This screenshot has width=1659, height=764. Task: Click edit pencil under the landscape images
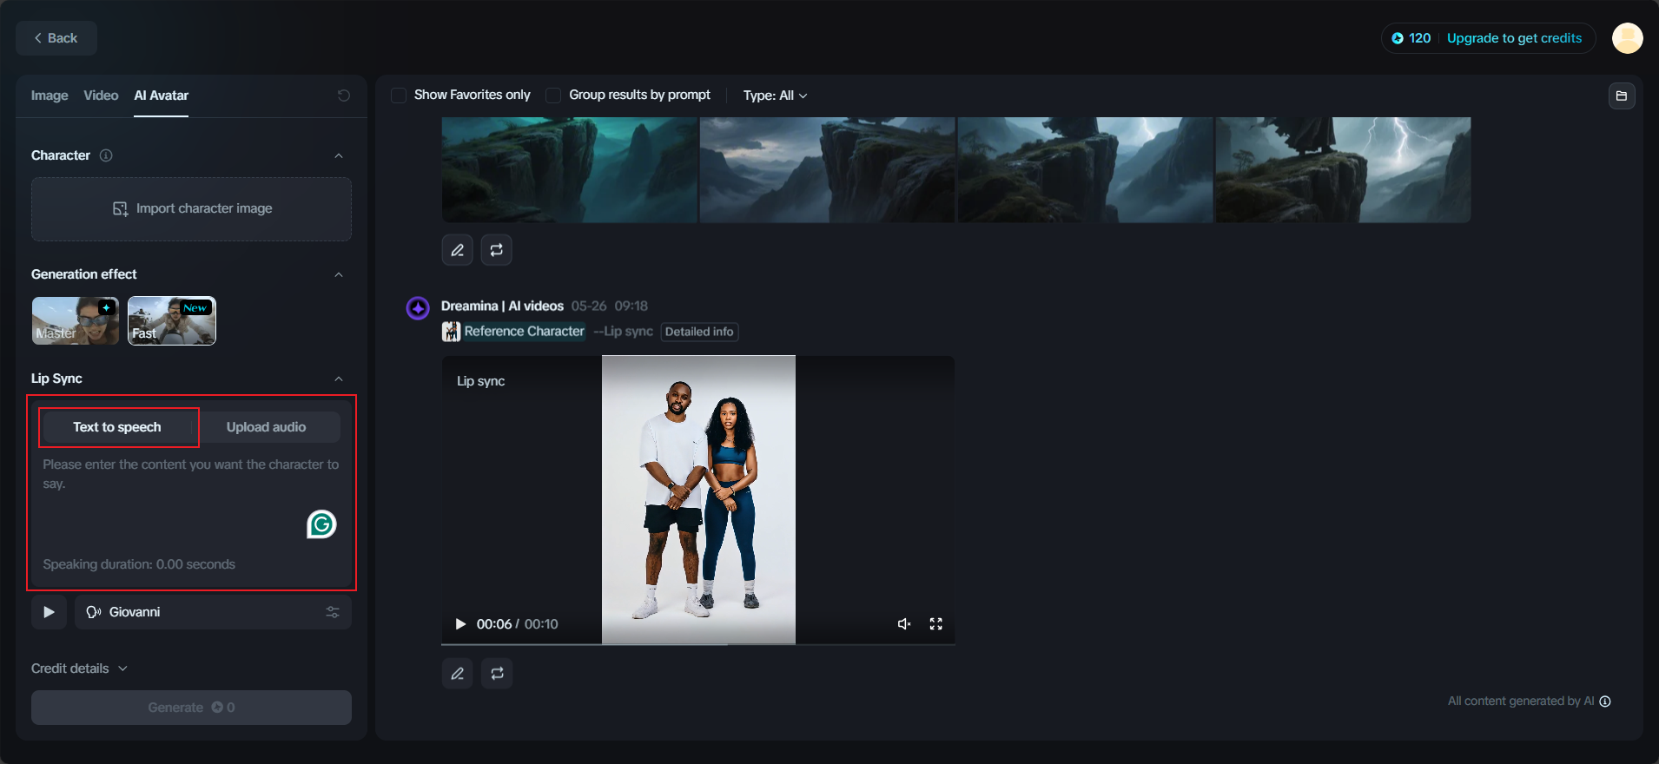pyautogui.click(x=458, y=250)
